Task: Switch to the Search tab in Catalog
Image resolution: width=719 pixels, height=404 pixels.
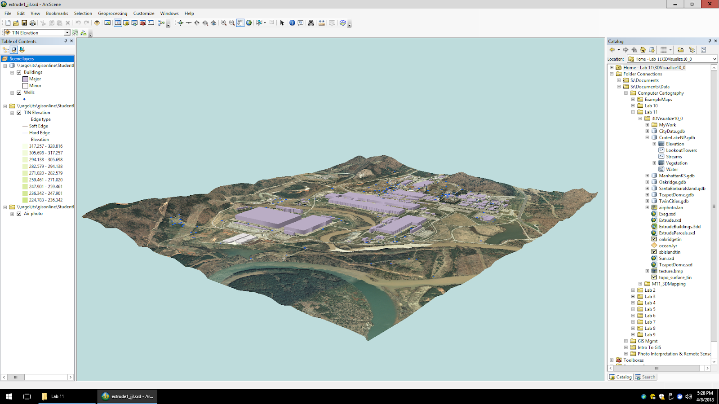Action: click(646, 377)
